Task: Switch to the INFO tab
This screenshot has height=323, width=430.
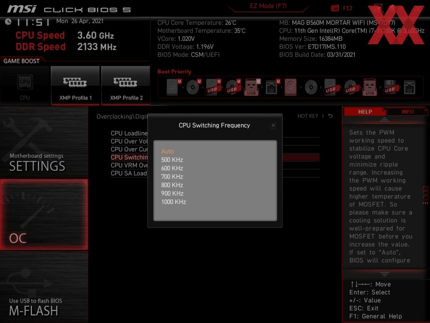Action: 408,112
